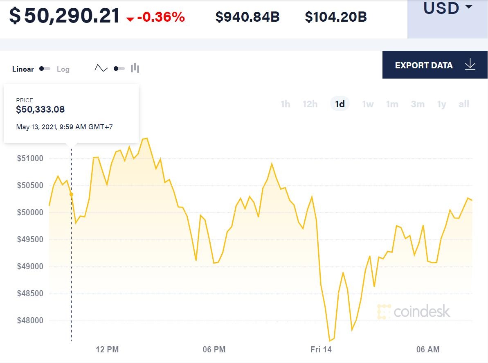This screenshot has height=363, width=488.
Task: Click the price tooltip showing $50,333.08
Action: tap(71, 113)
